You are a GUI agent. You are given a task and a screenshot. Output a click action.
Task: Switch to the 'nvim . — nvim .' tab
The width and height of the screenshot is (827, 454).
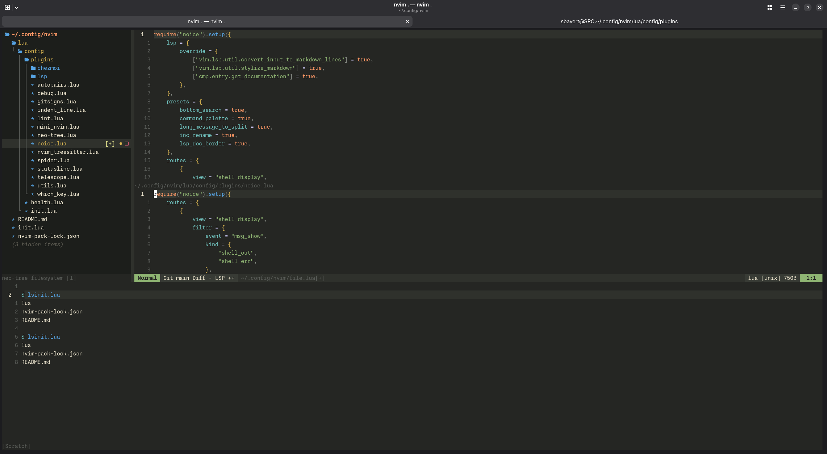pos(207,21)
